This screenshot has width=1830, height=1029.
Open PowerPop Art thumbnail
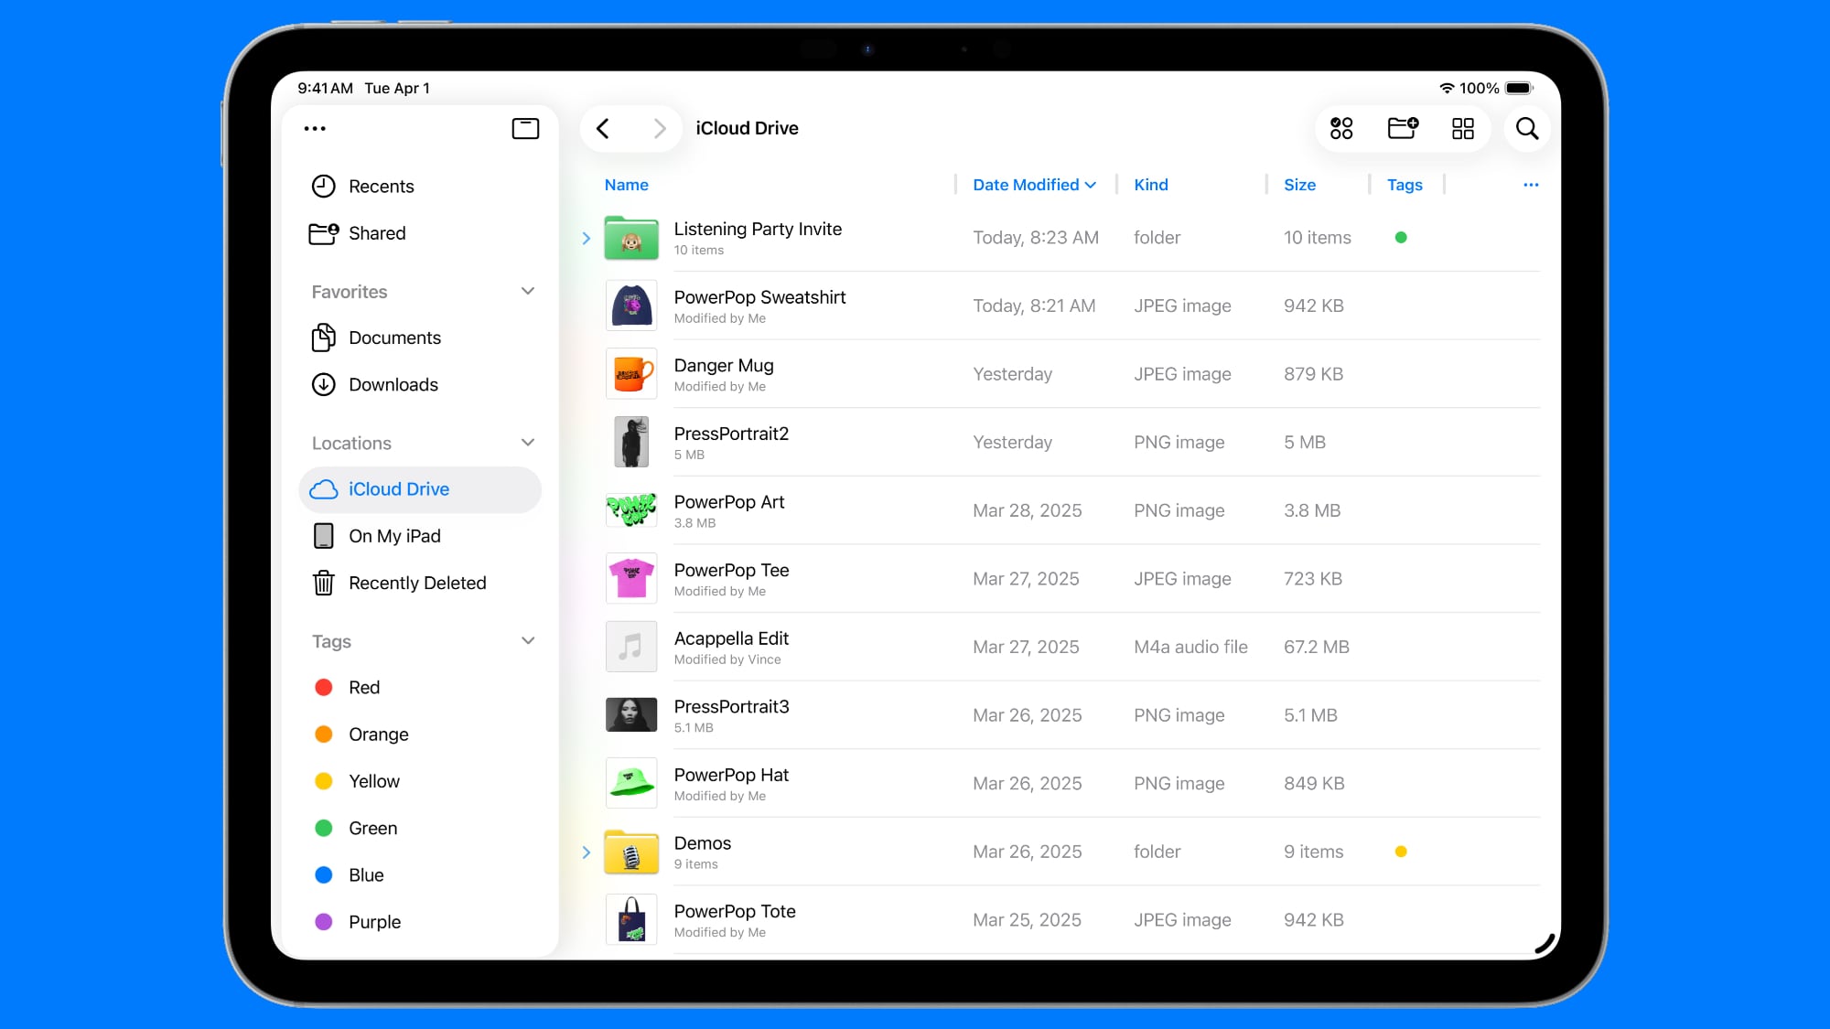click(631, 510)
